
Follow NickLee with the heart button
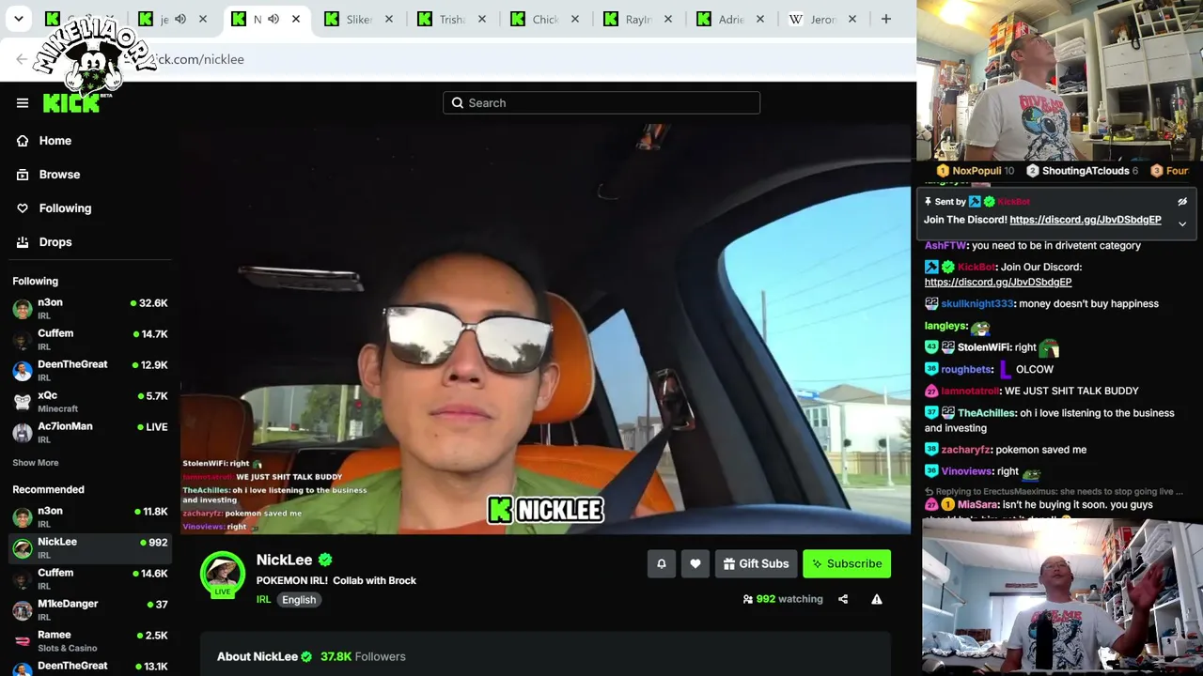click(695, 563)
